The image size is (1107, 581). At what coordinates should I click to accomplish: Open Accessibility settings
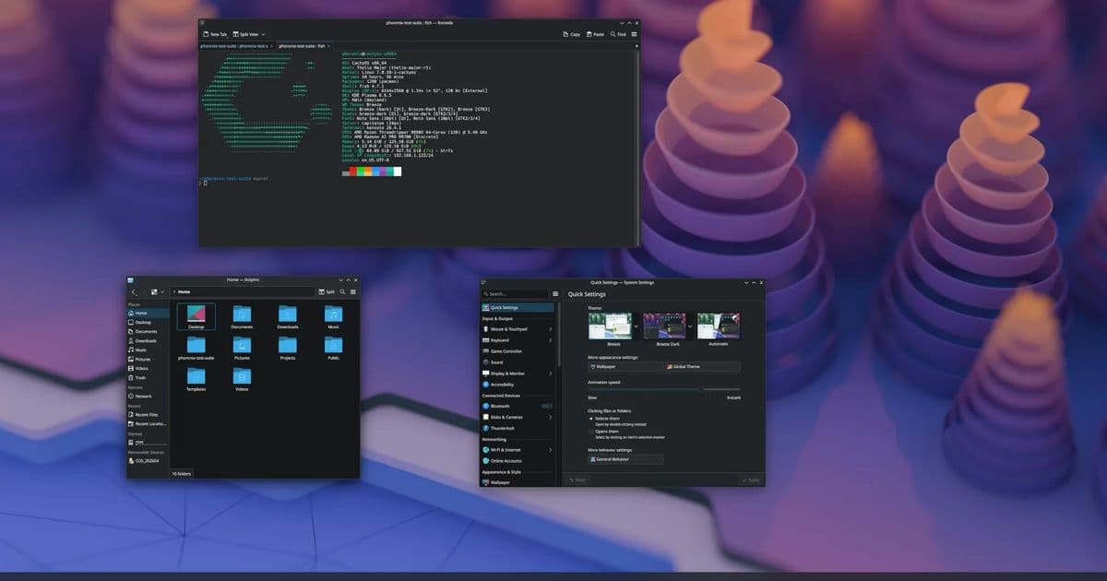pyautogui.click(x=518, y=384)
